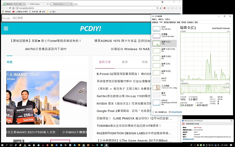This screenshot has width=235, height=147.
Task: Show hidden system tray icons
Action: 195,145
